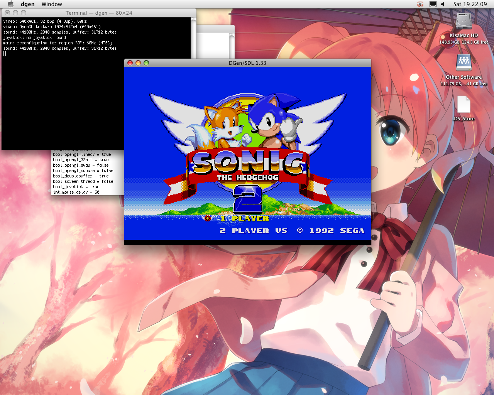Open the dgen application menu

click(x=27, y=4)
